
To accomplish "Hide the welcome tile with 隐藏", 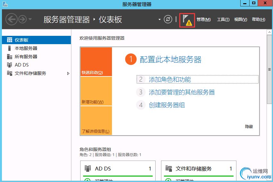I will point(249,127).
